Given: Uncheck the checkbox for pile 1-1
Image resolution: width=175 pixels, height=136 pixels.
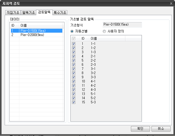Looking at the screenshot, I should [x=74, y=44].
